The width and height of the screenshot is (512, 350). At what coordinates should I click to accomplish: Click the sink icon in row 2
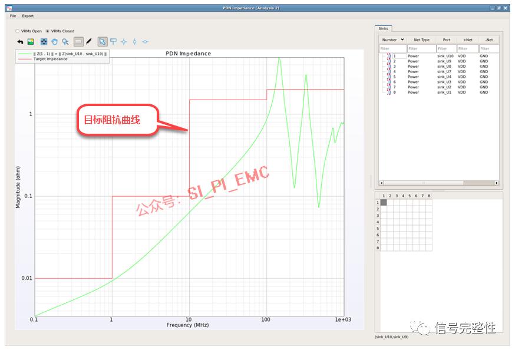tap(389, 61)
